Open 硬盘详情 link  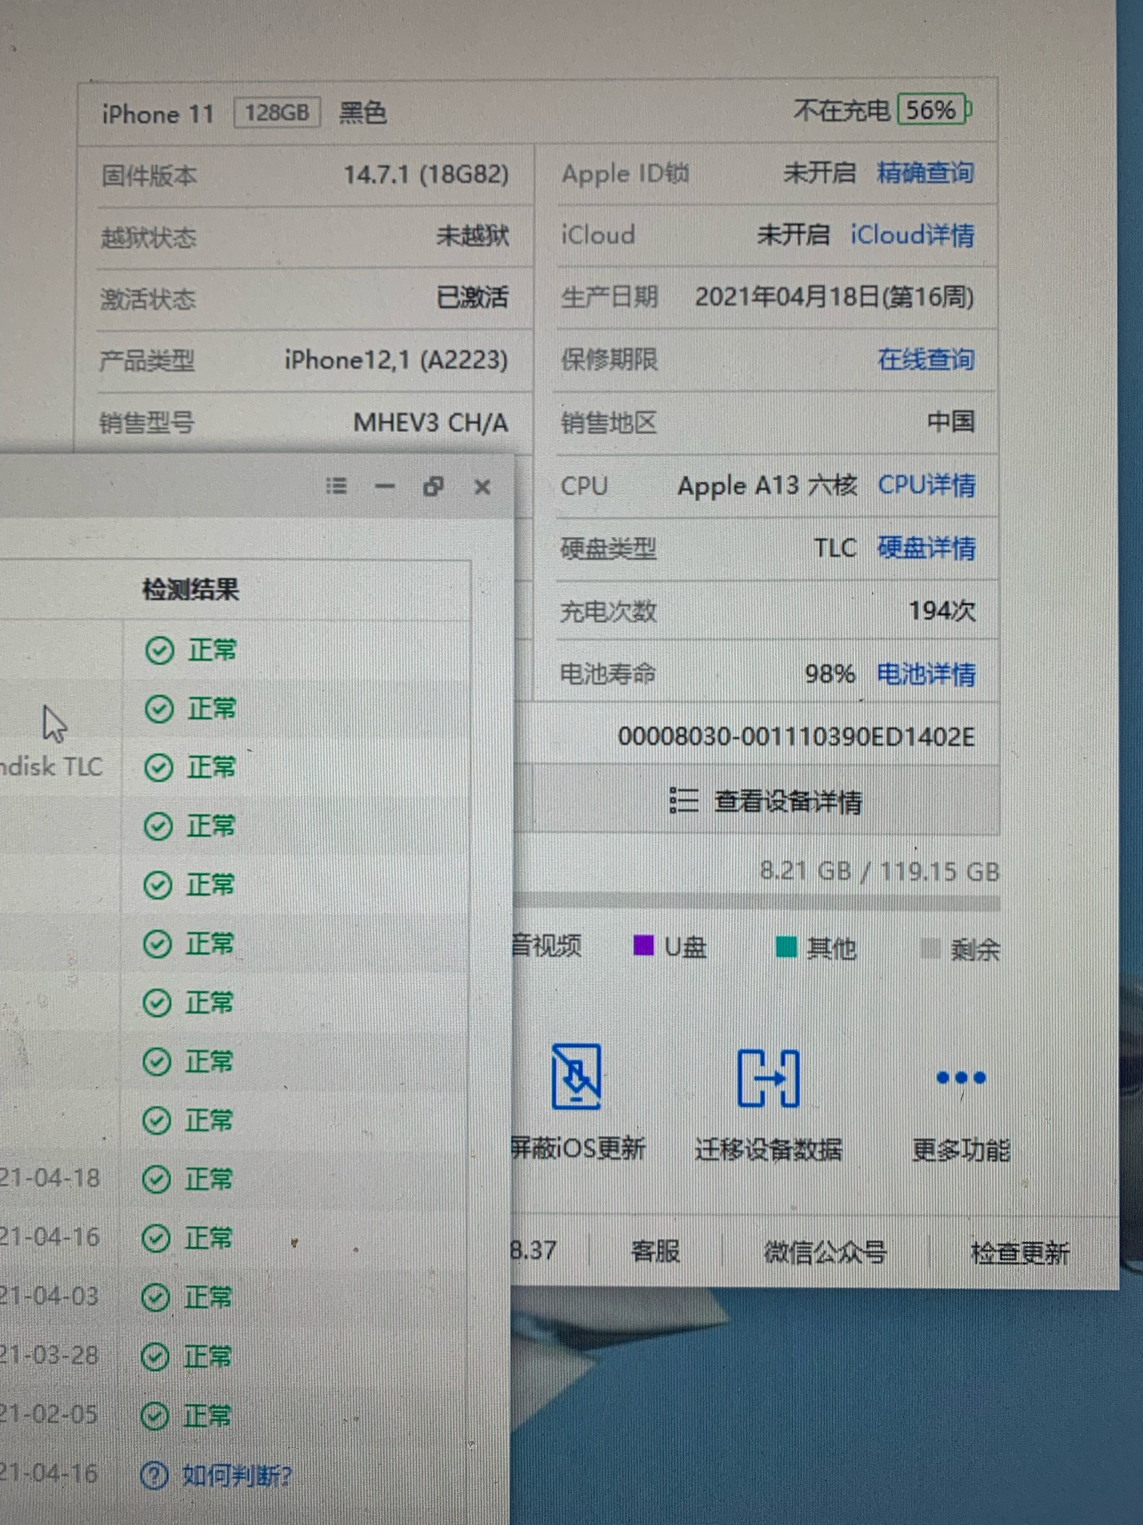(x=927, y=548)
